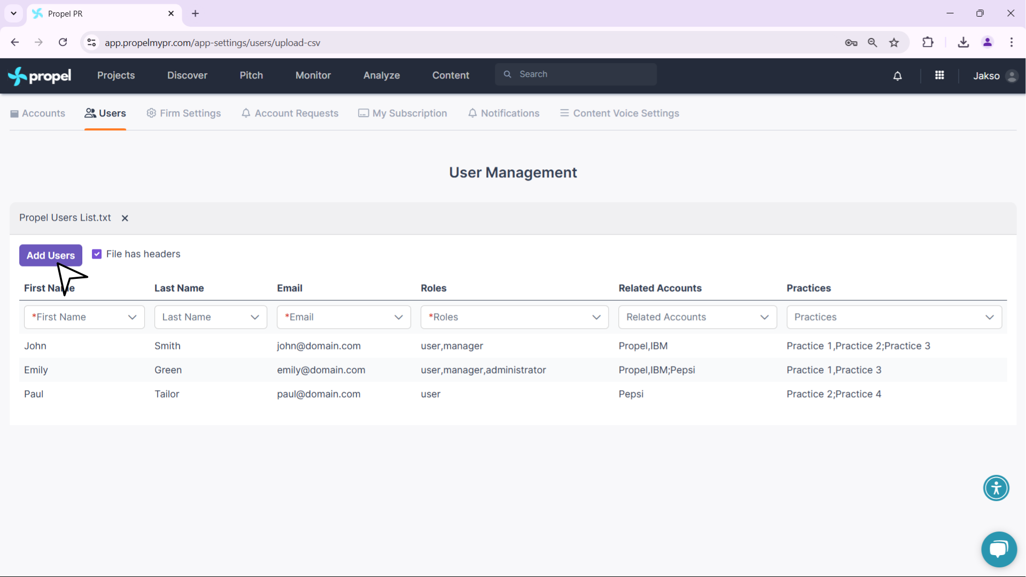Image resolution: width=1026 pixels, height=577 pixels.
Task: Click the Jakso user avatar icon
Action: [1012, 76]
